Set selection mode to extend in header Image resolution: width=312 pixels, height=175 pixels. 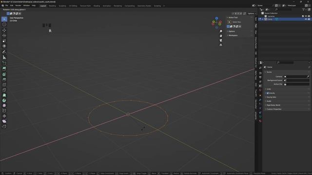tap(11, 14)
